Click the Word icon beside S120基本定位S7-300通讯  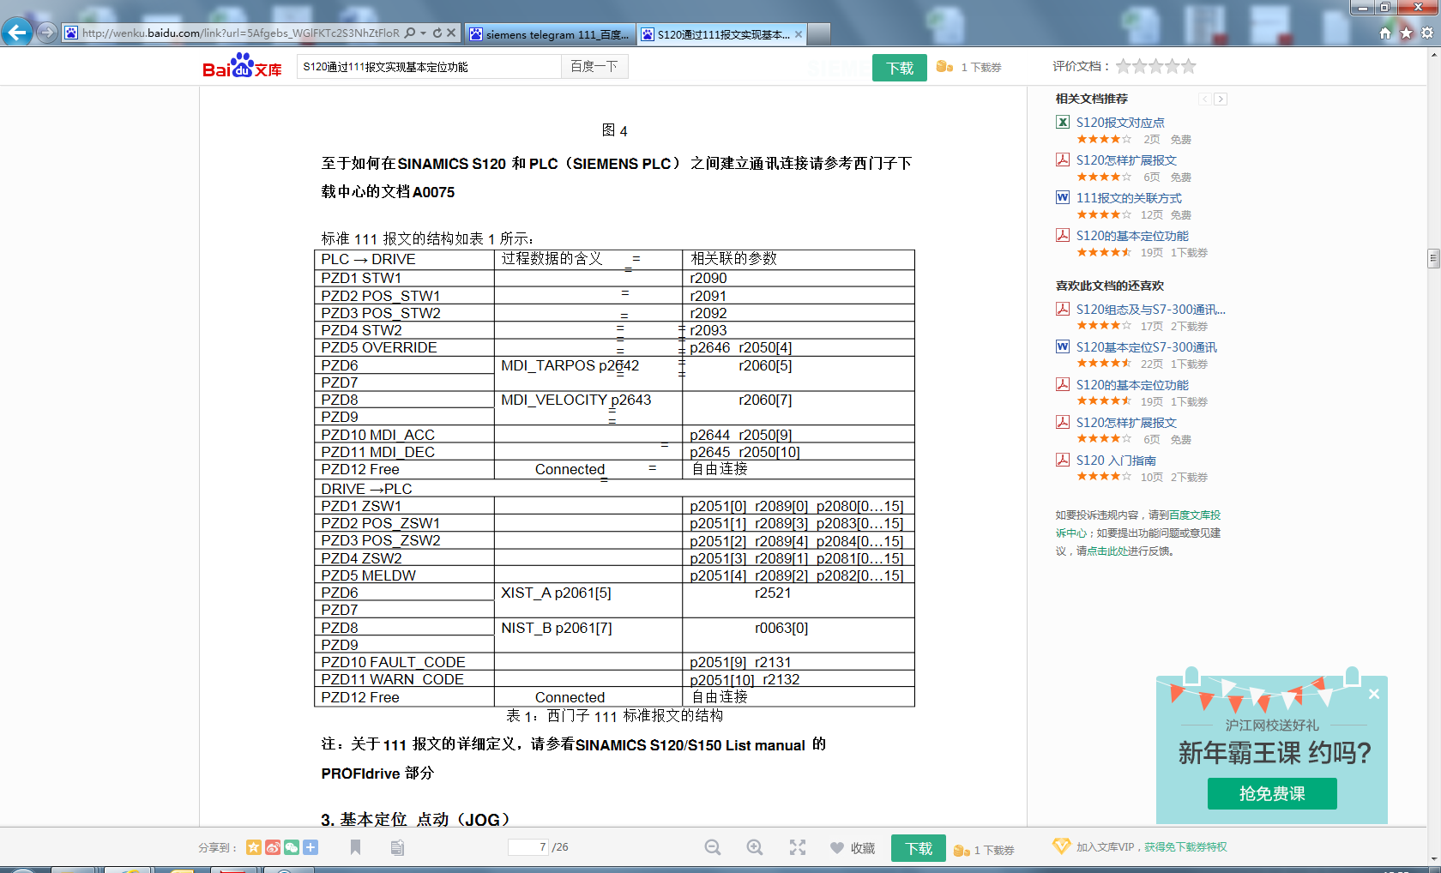[1063, 346]
